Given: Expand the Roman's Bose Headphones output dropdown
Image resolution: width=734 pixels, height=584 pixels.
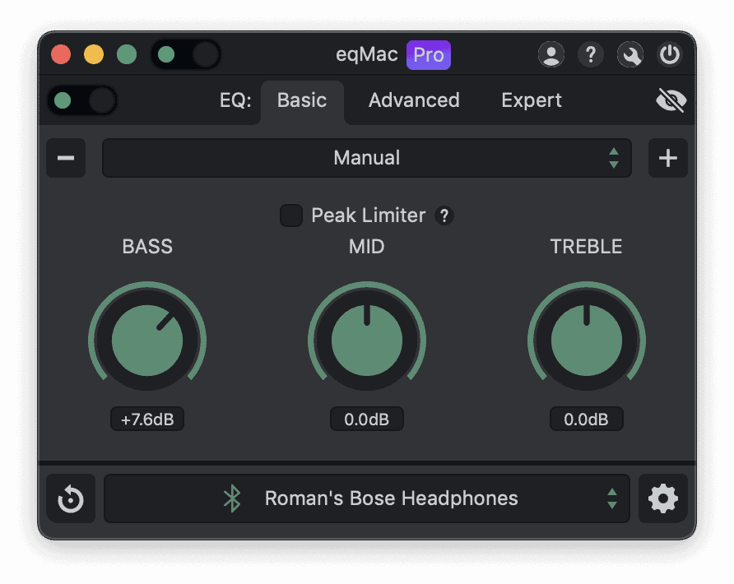Looking at the screenshot, I should [x=367, y=498].
